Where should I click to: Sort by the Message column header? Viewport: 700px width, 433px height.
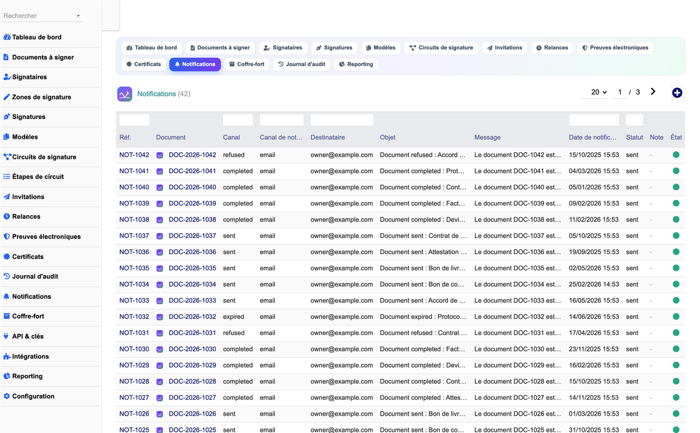(488, 138)
